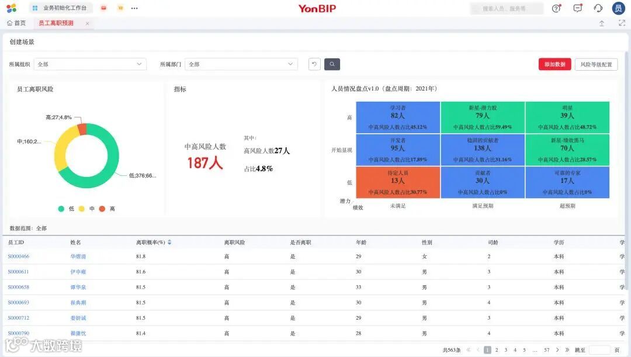Toggle the 中 legend item in chart
The width and height of the screenshot is (631, 357).
86,209
